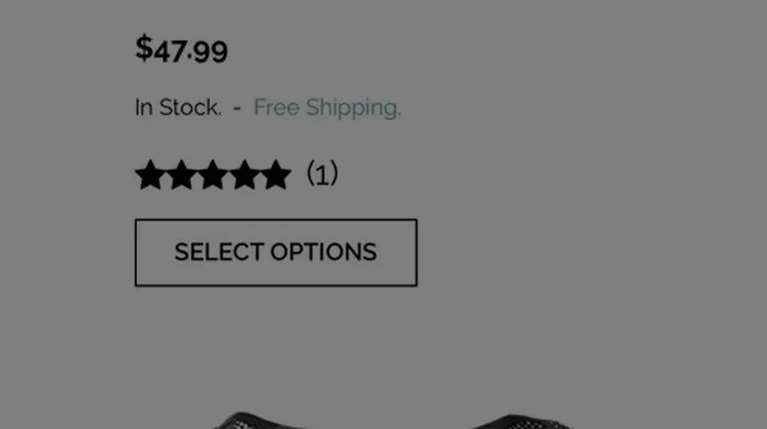
Task: Click the fifth rating star
Action: click(x=276, y=175)
